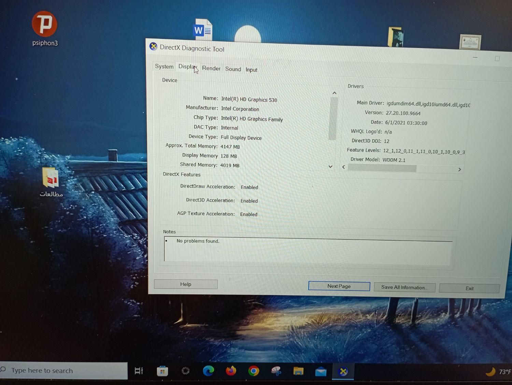This screenshot has height=385, width=512.
Task: Select the Feature Levels value text
Action: click(424, 151)
